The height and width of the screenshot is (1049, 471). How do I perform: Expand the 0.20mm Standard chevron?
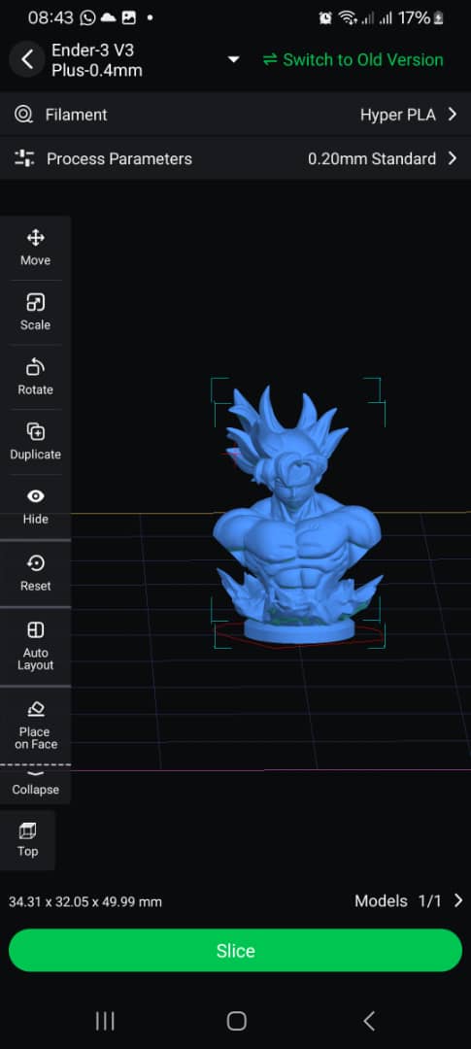click(x=453, y=158)
